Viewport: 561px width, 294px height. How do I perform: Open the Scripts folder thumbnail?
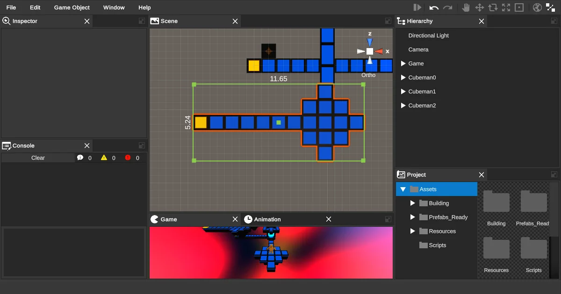click(x=533, y=248)
